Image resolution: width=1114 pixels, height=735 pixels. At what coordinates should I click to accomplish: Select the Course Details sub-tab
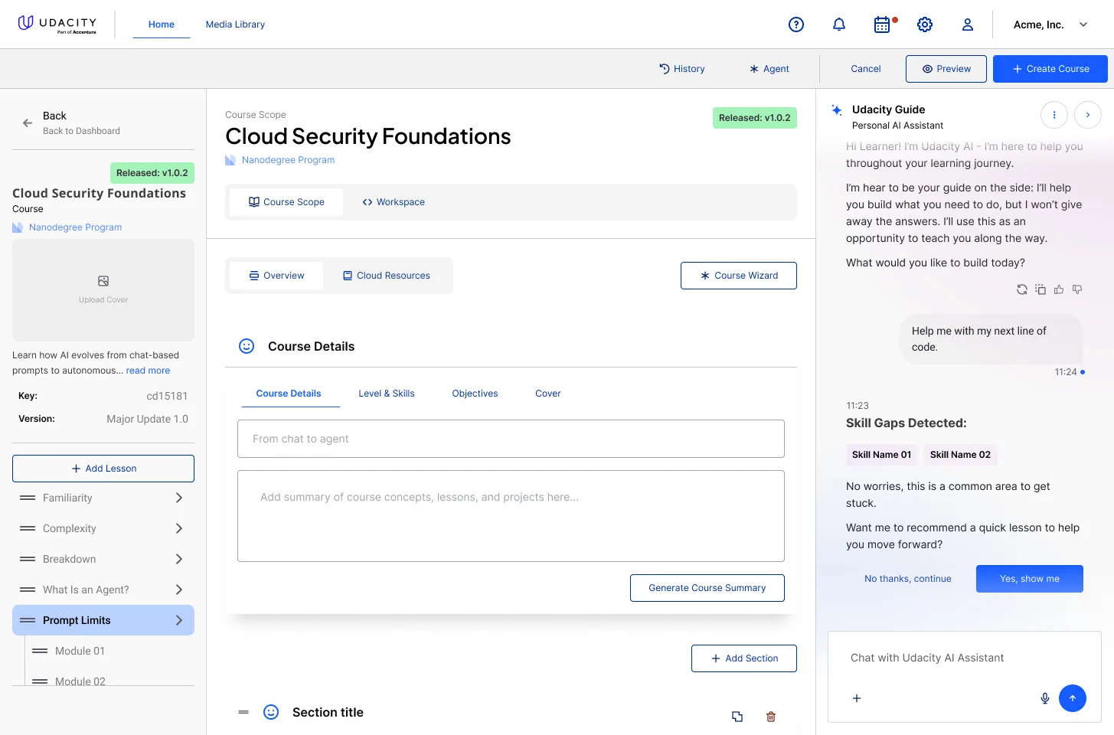point(289,394)
